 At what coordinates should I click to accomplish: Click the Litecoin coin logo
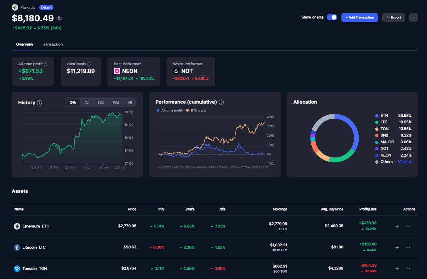coord(17,247)
